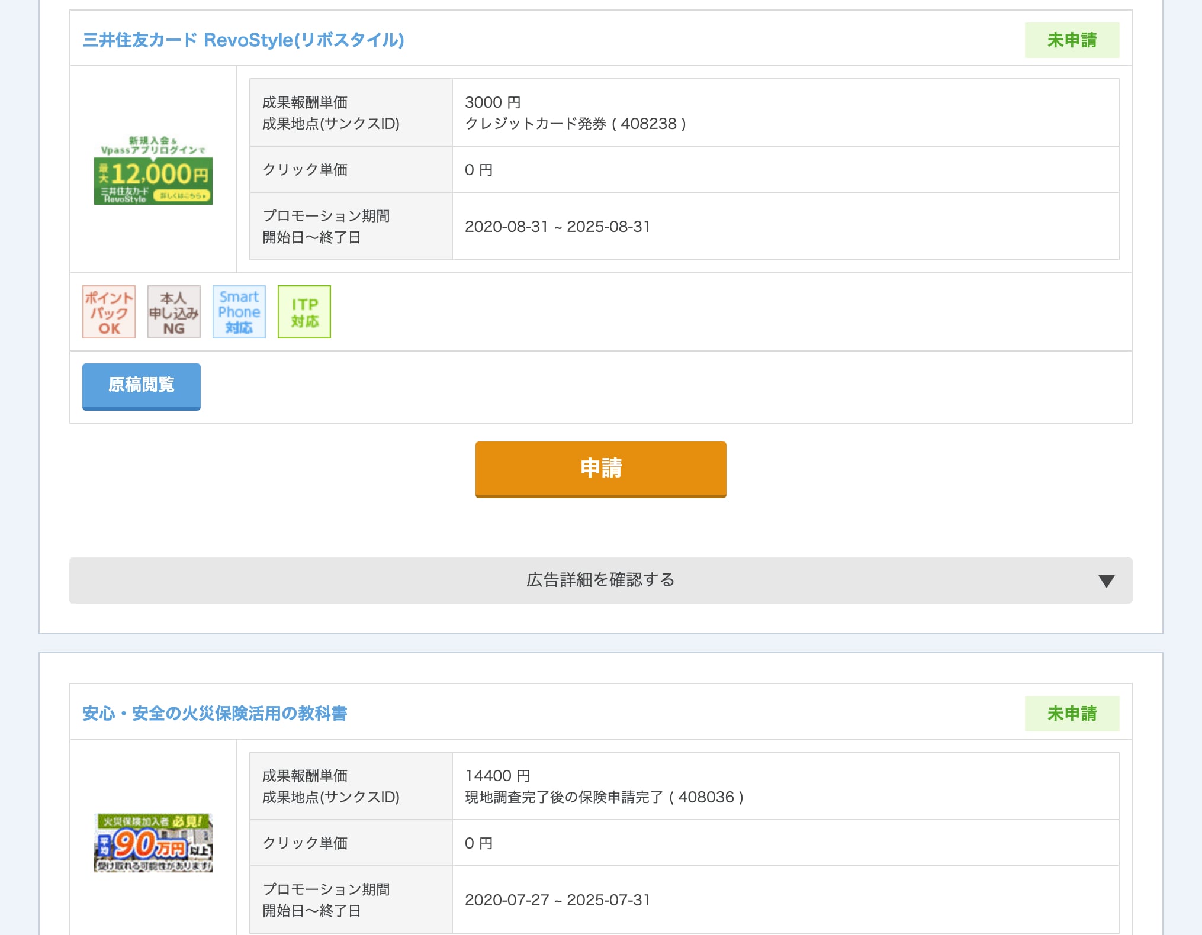Viewport: 1202px width, 935px height.
Task: Click the 14400 円 reward value cell
Action: pyautogui.click(x=497, y=776)
